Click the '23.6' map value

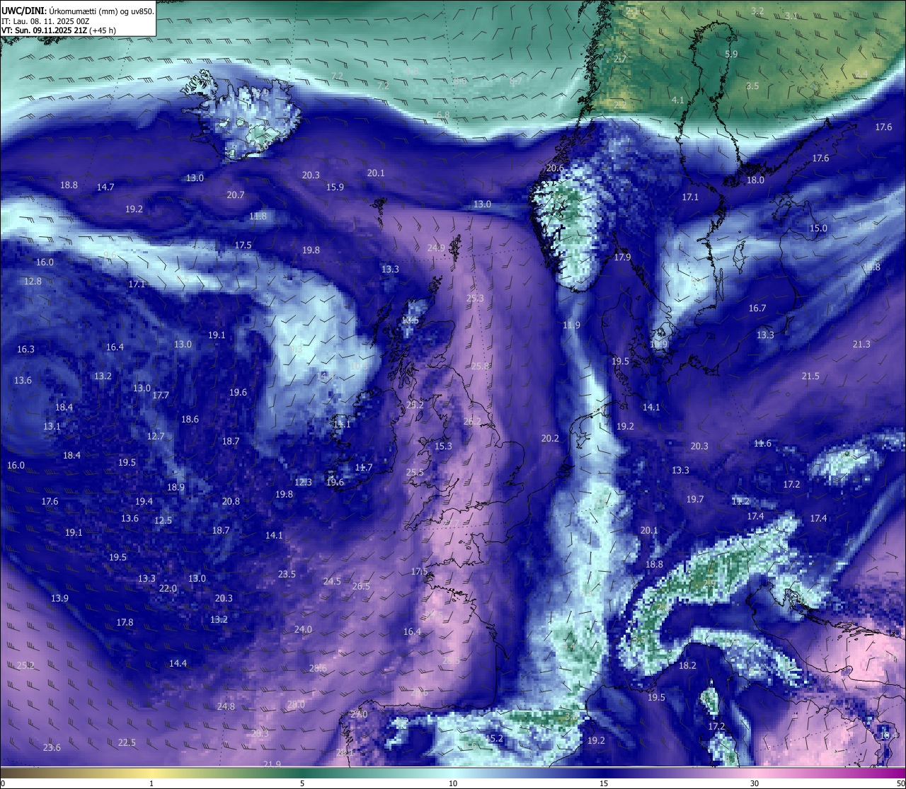(52, 747)
